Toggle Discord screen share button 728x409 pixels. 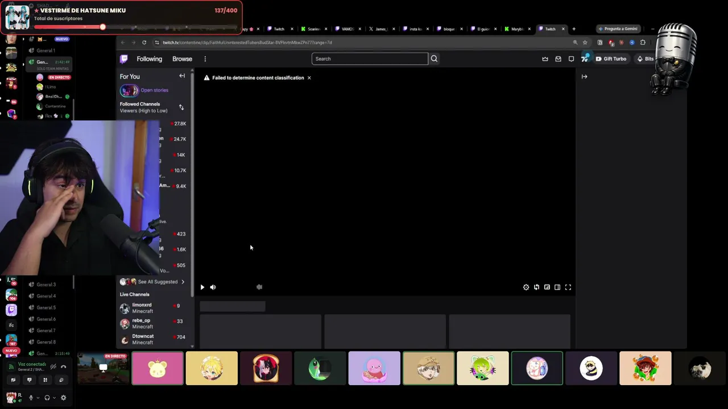(x=30, y=380)
